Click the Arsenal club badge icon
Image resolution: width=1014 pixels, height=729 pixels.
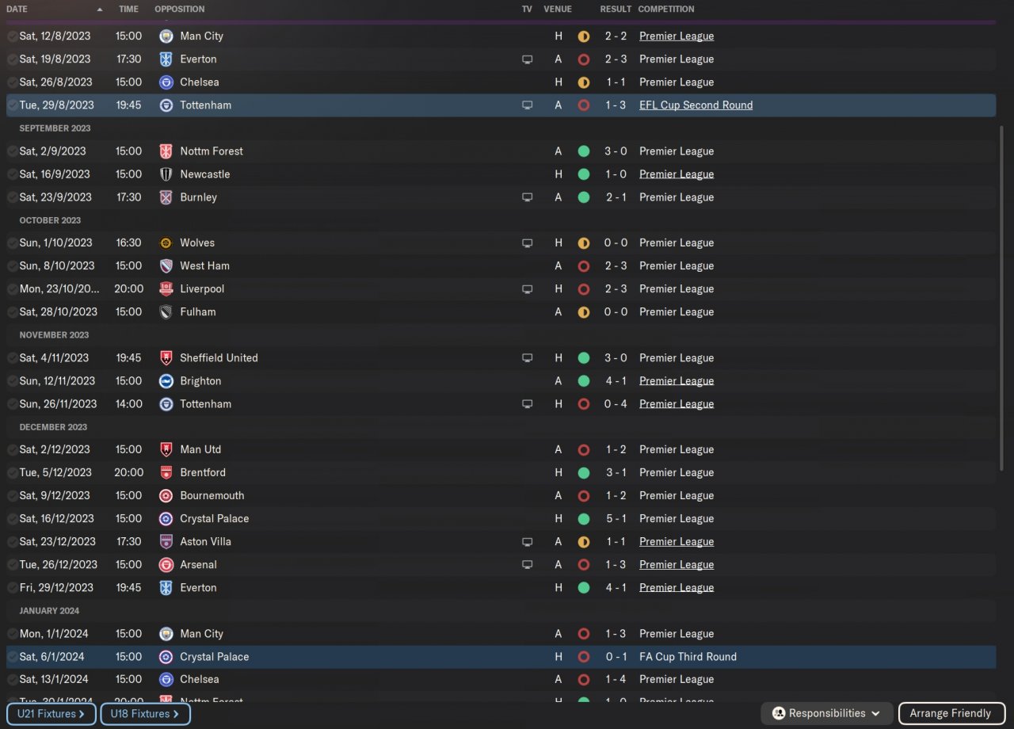click(x=166, y=565)
